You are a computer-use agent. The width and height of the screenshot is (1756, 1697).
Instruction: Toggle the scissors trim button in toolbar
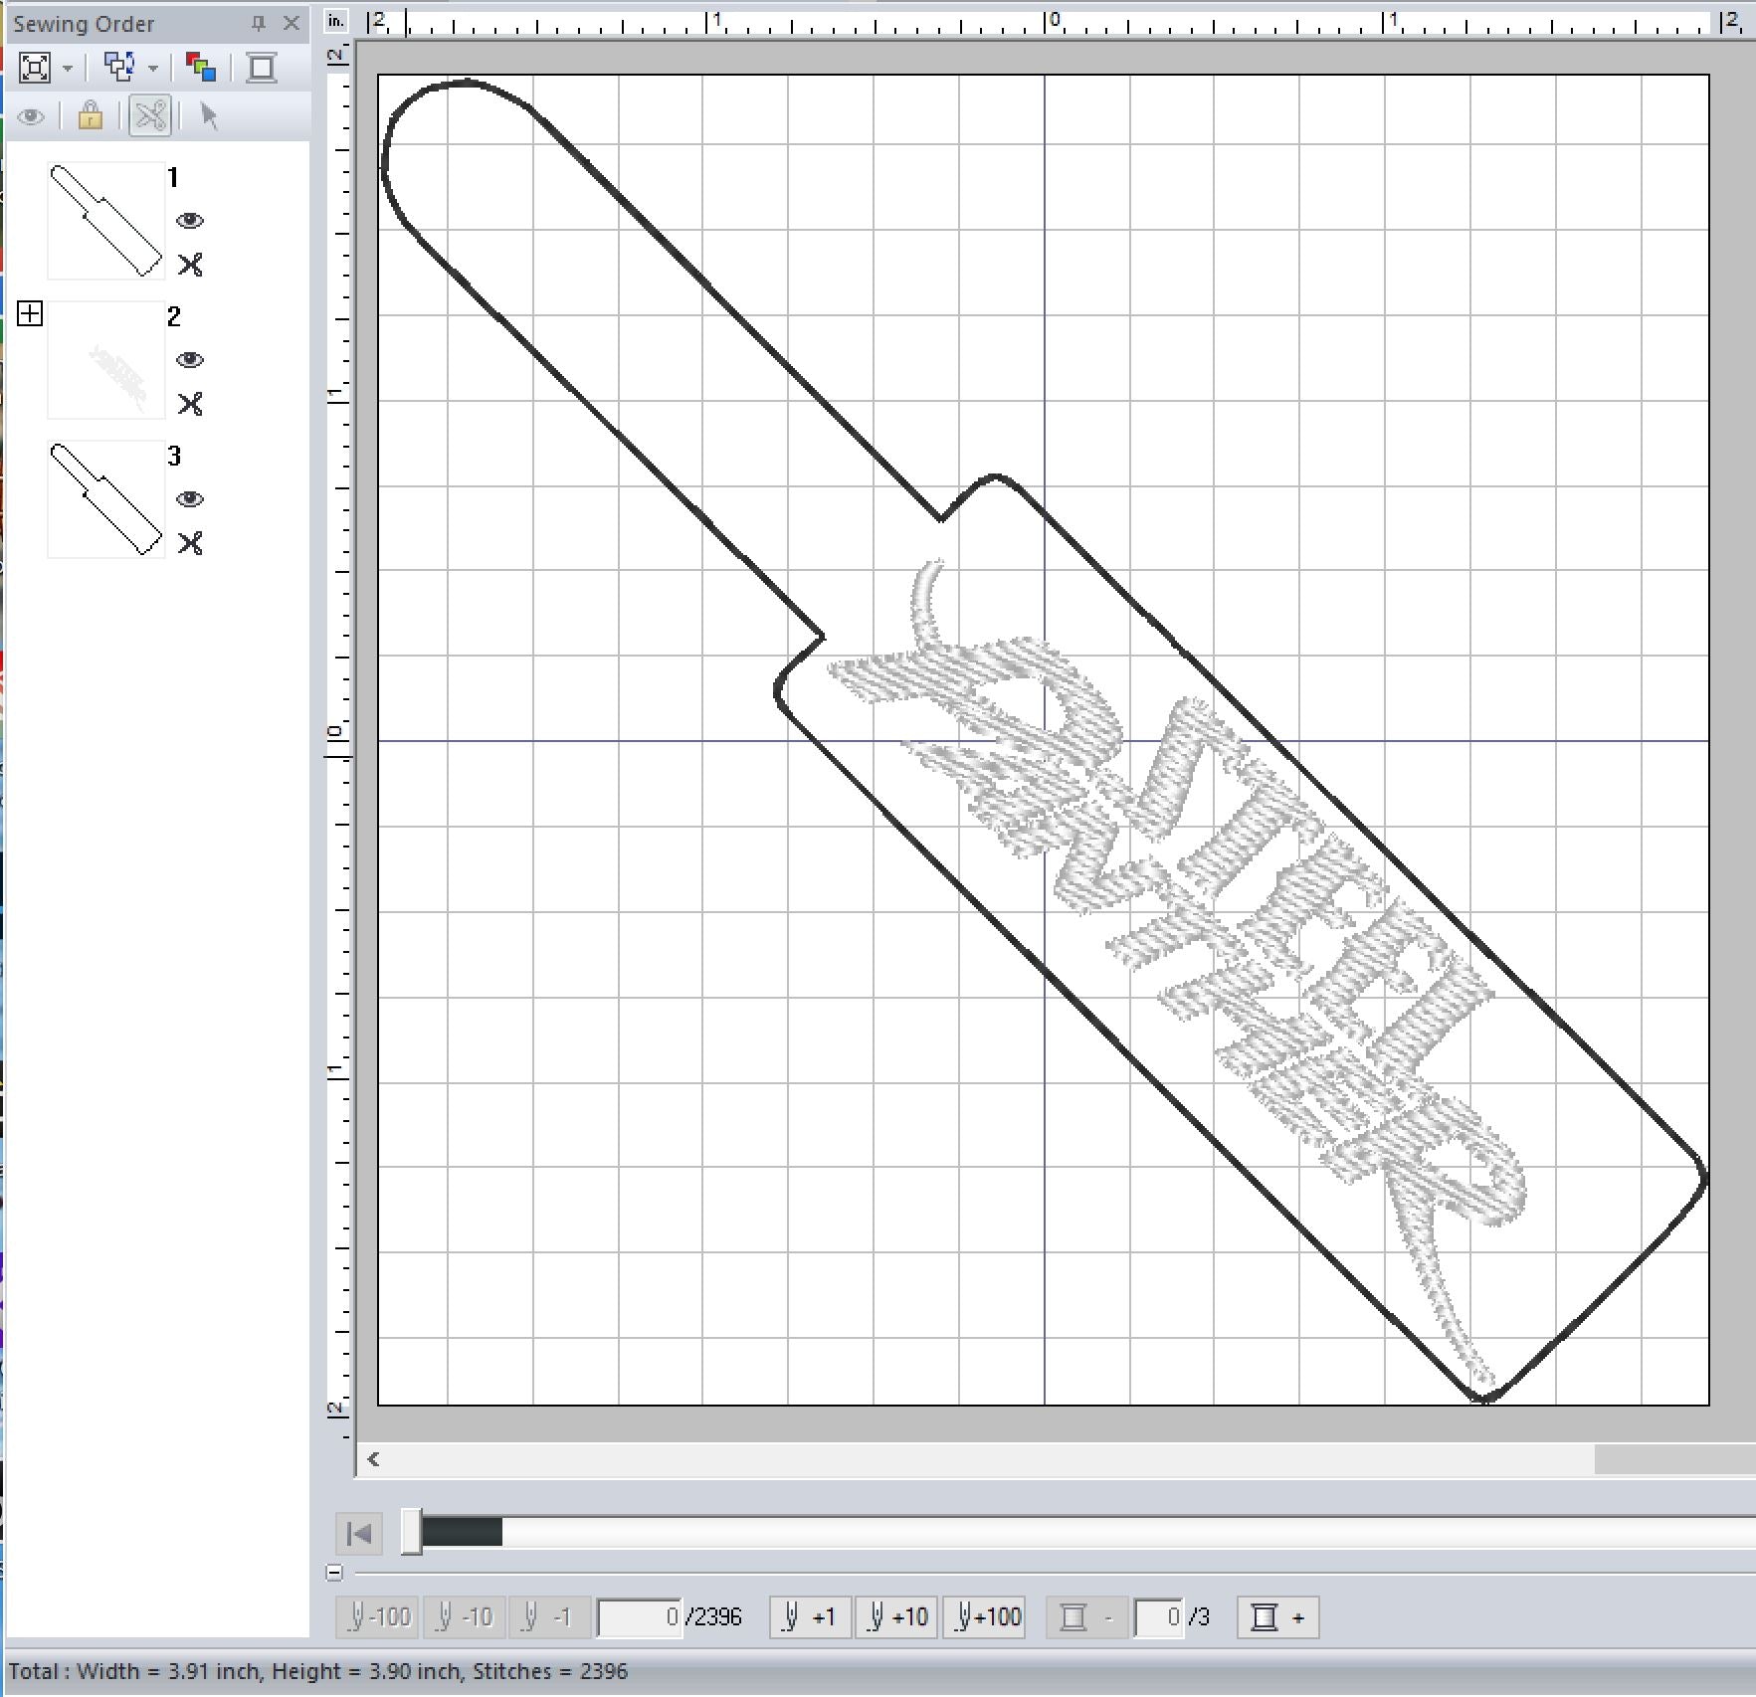click(150, 116)
